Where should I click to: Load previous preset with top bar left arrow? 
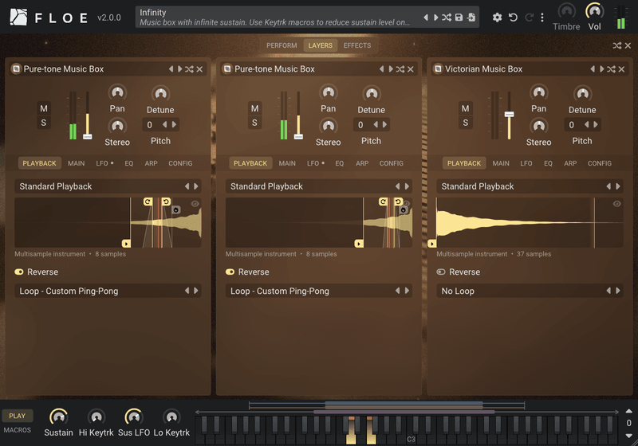[426, 18]
